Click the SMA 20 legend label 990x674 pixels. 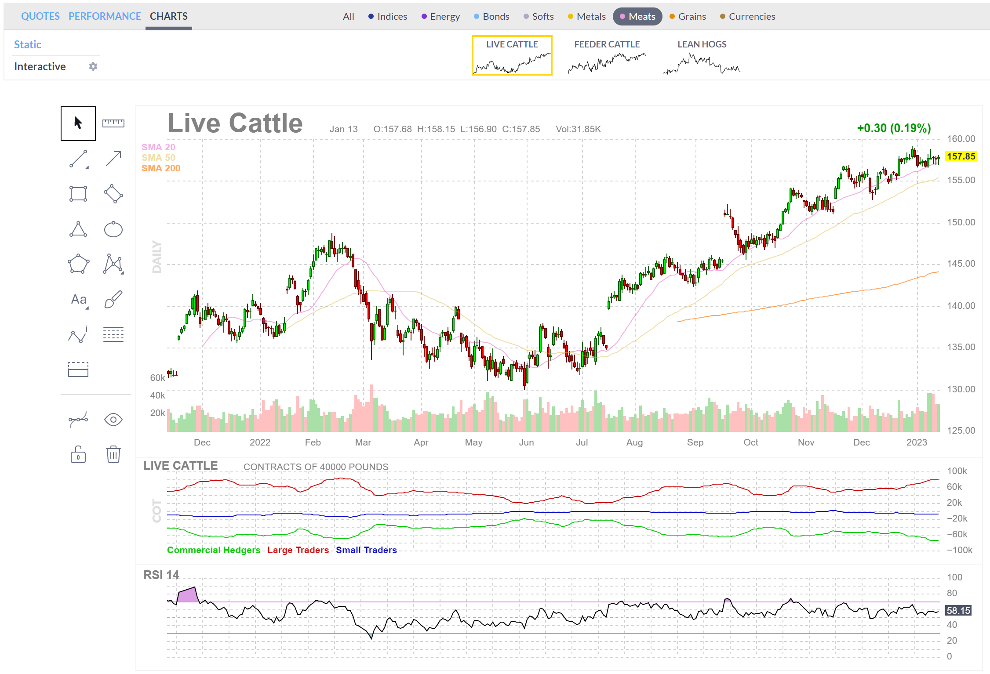tap(158, 147)
